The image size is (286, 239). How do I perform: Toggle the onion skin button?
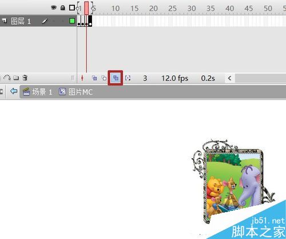coord(94,78)
